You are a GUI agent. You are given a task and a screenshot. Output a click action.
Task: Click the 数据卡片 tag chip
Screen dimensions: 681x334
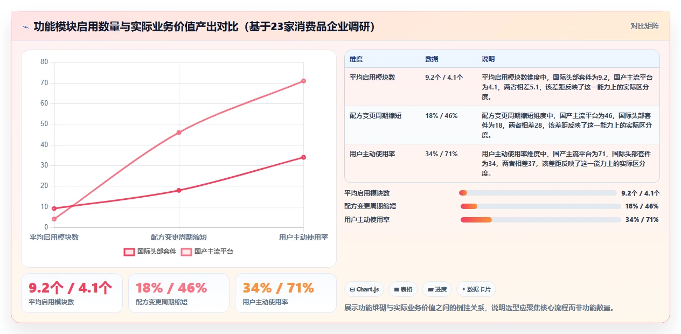476,289
